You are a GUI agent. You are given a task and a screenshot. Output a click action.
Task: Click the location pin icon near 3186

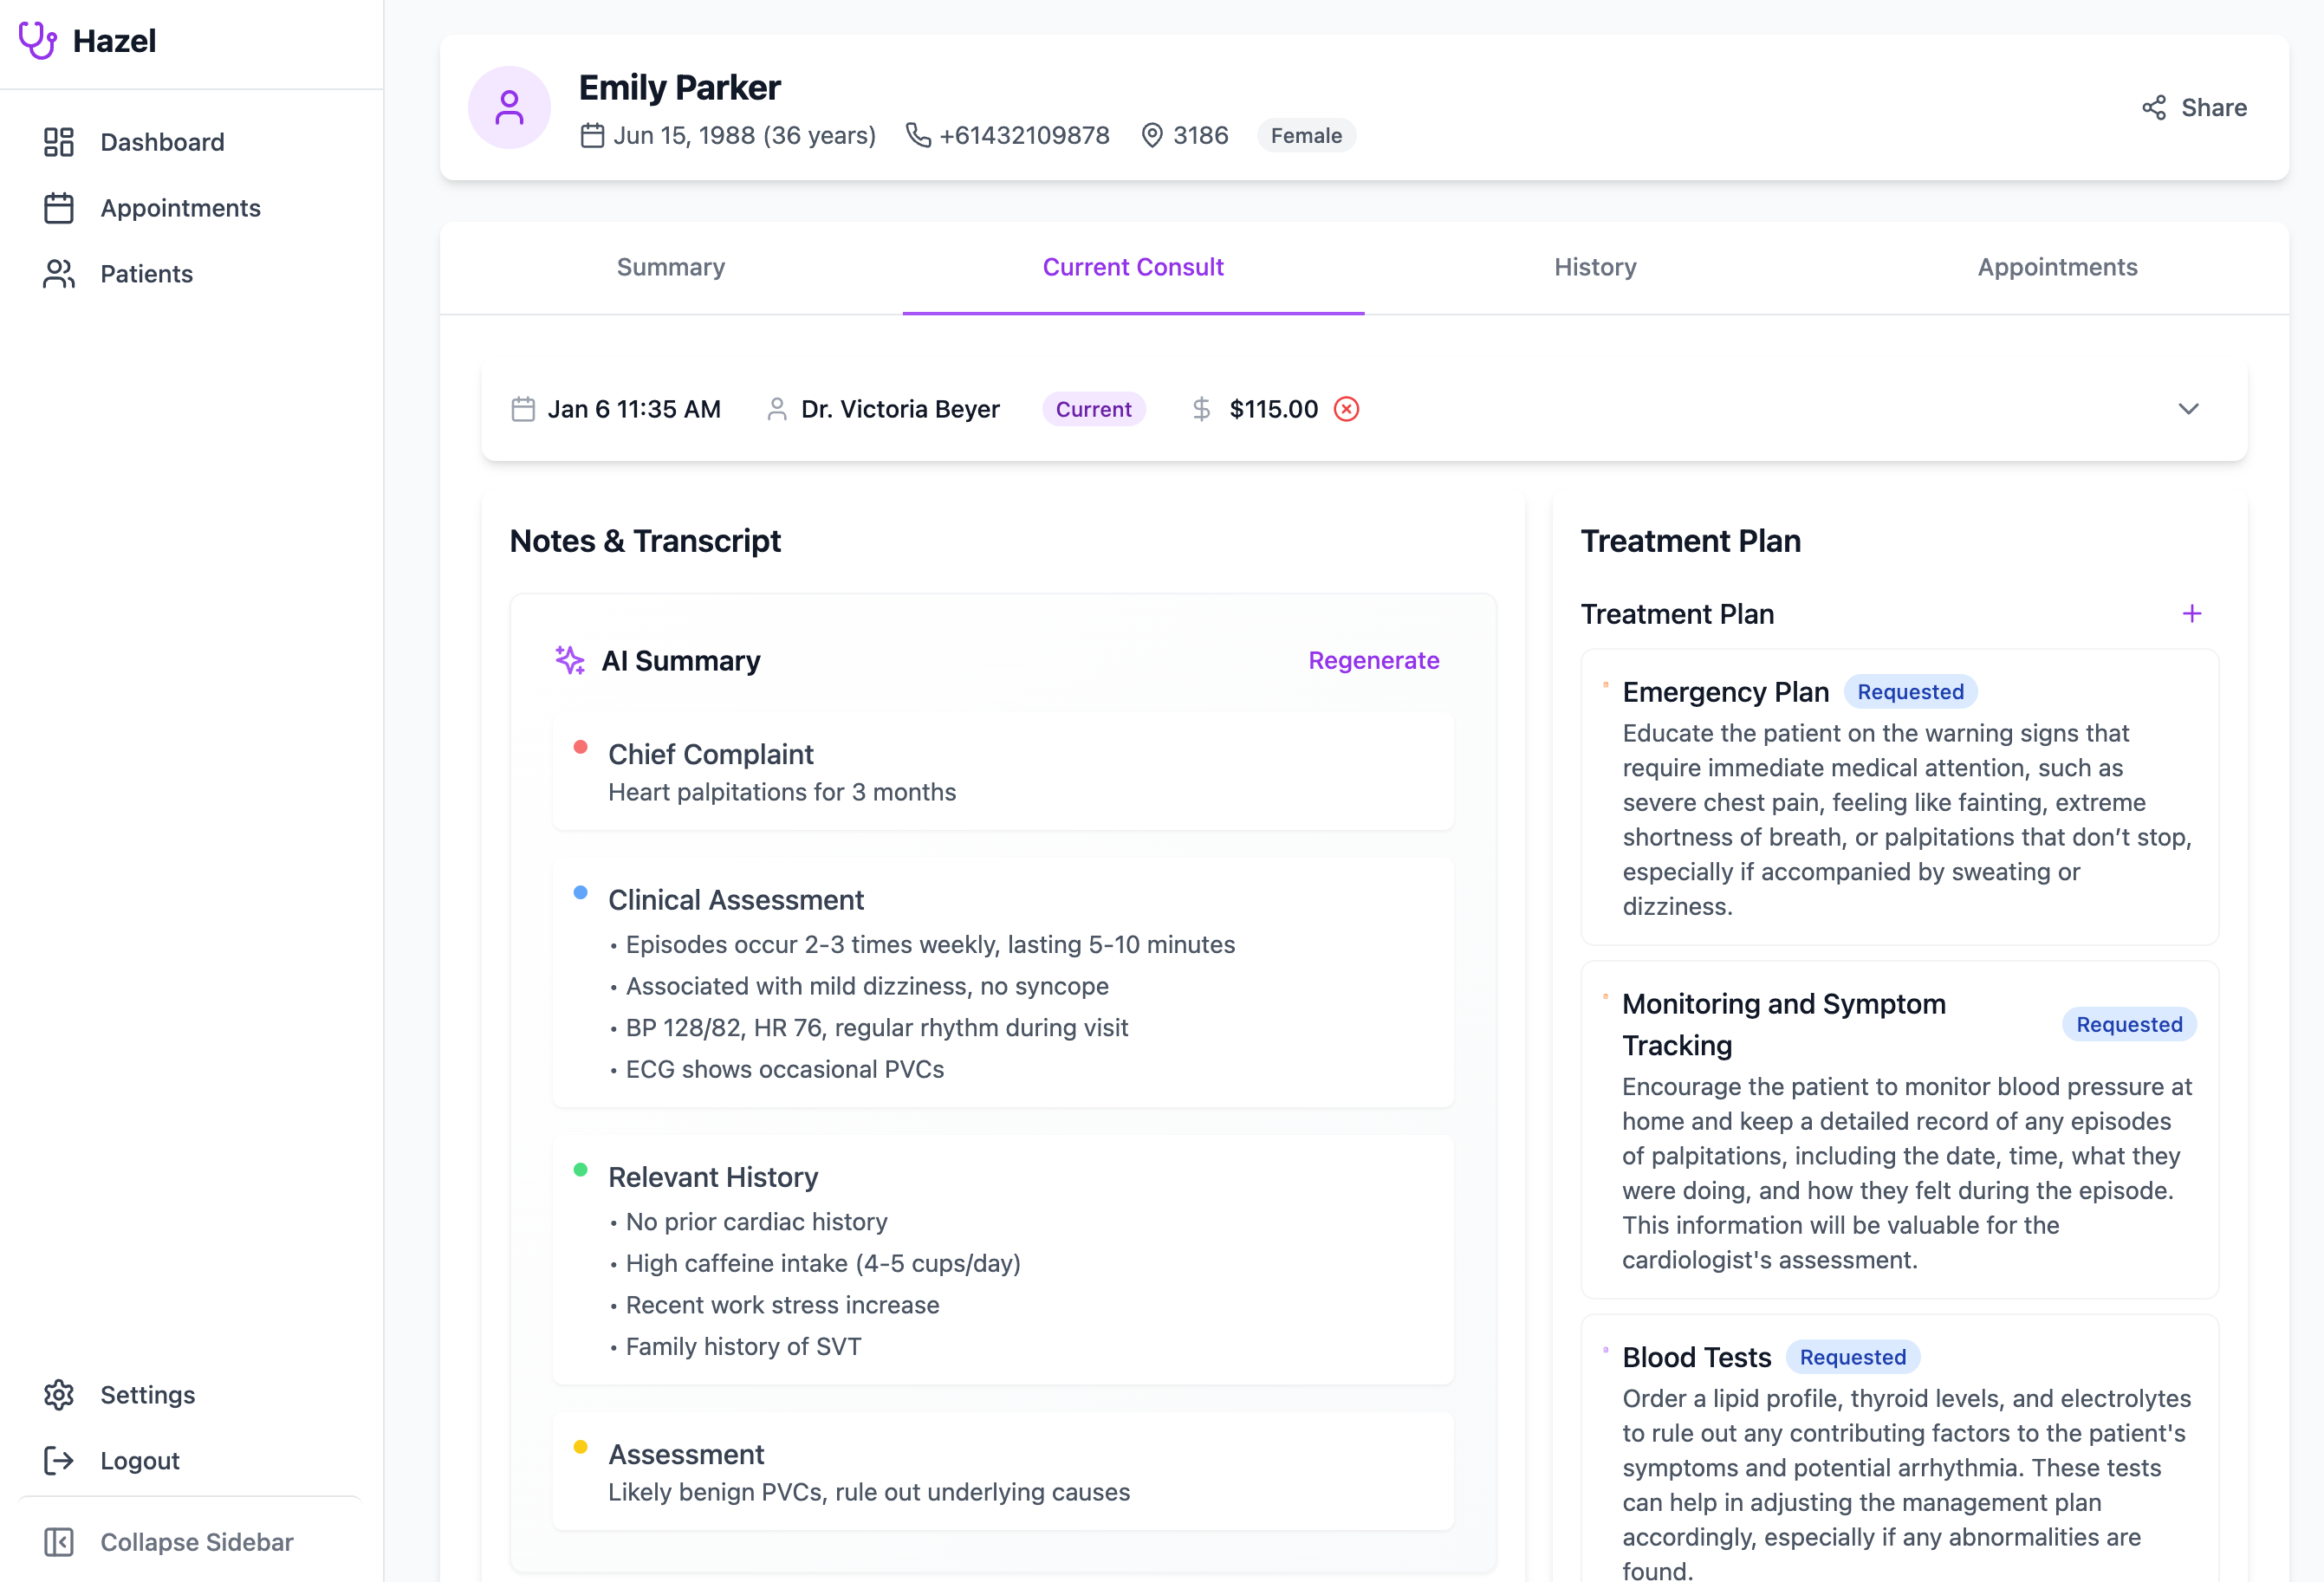[1152, 135]
